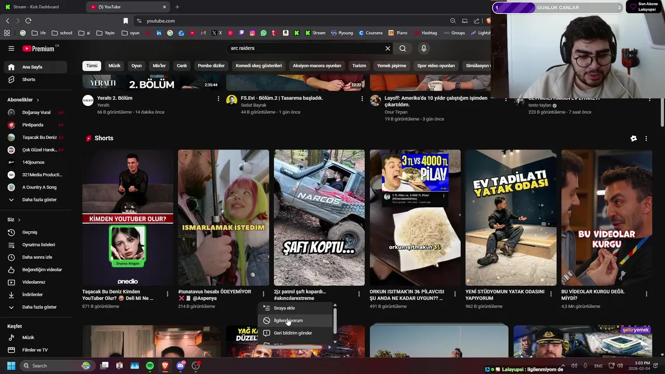Open the Doğanay Vural subscription
Screen dimensions: 665x374
coord(35,112)
